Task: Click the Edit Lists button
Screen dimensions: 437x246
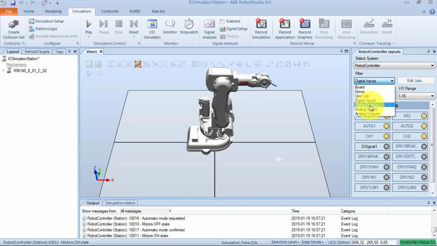Action: click(x=416, y=81)
